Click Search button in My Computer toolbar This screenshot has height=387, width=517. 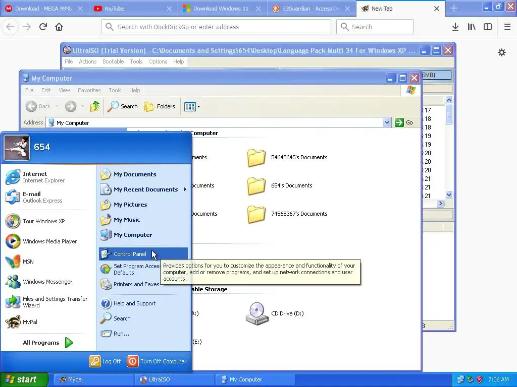tap(122, 106)
